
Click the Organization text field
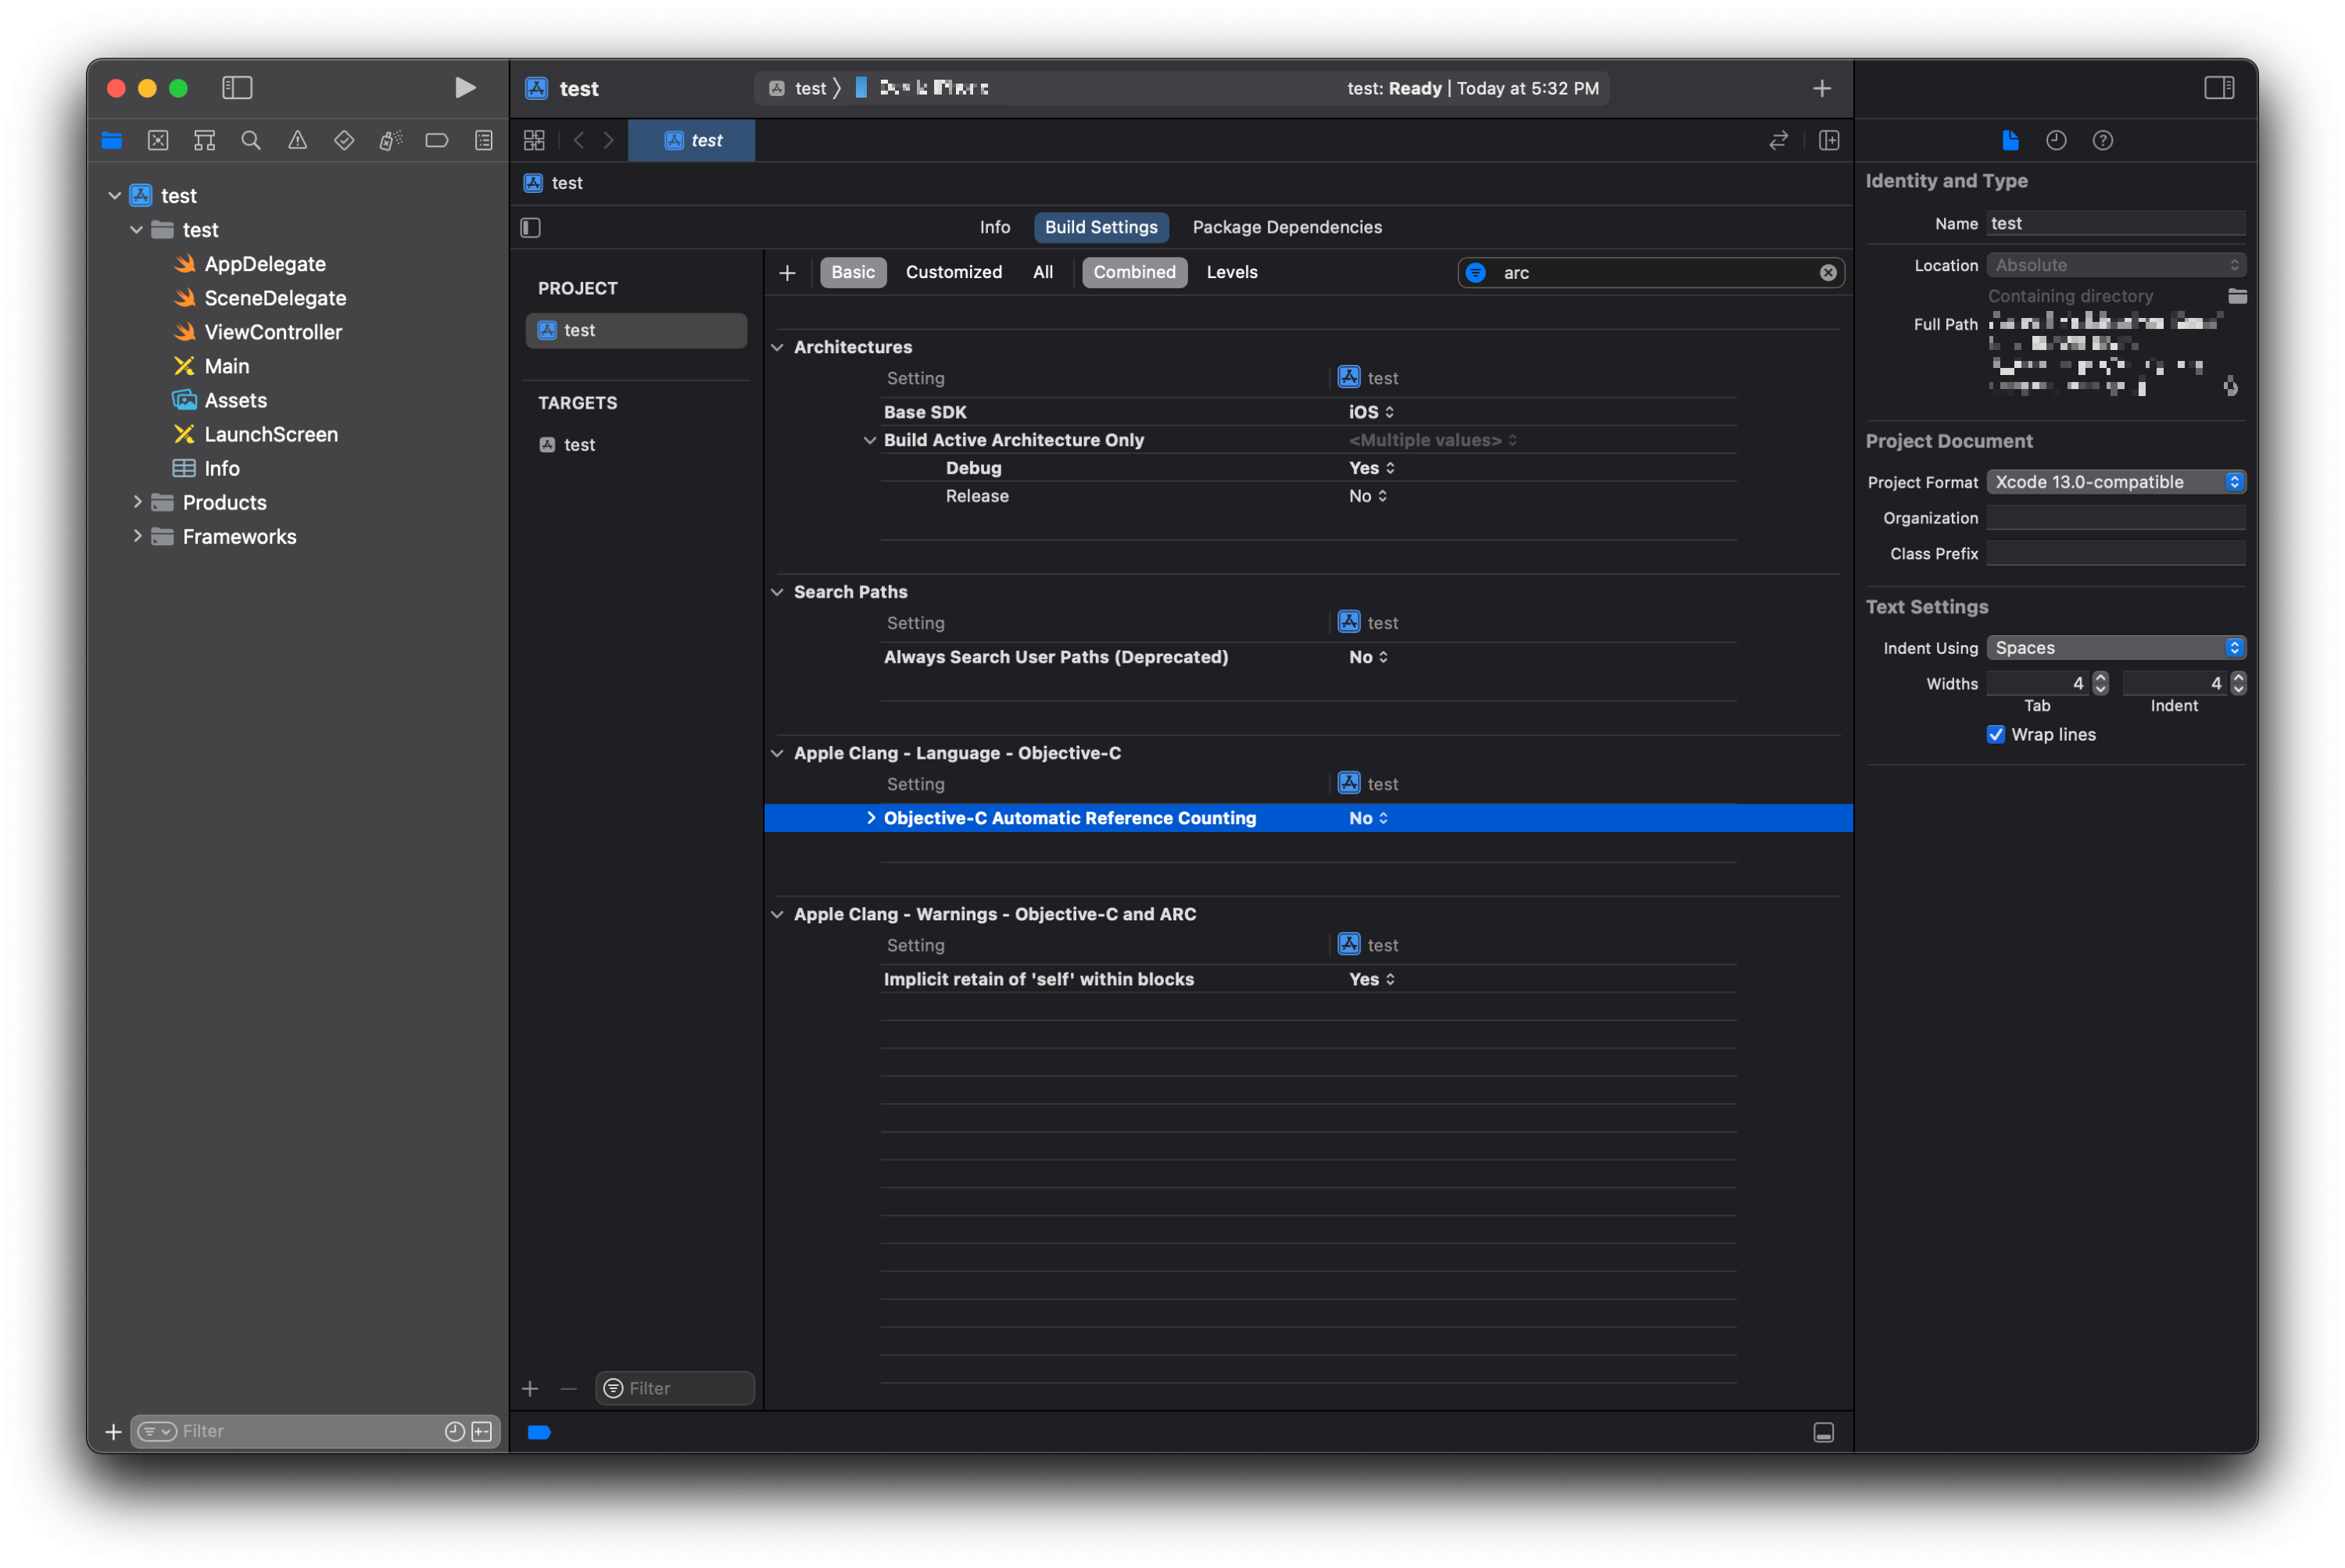(2115, 518)
